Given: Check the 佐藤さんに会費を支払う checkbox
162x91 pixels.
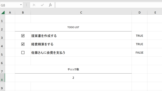Looking at the screenshot, I should 23,53.
